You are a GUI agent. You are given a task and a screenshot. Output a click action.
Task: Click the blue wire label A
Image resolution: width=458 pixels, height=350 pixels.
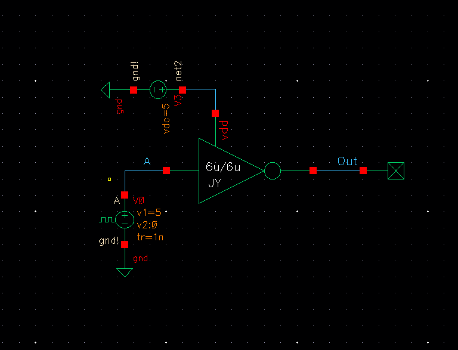click(x=147, y=161)
